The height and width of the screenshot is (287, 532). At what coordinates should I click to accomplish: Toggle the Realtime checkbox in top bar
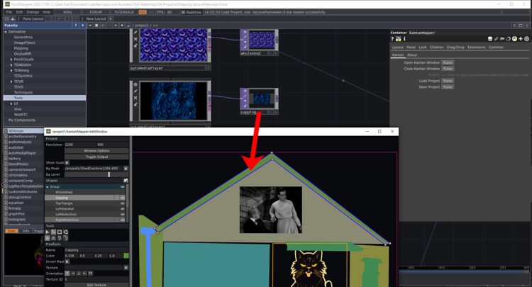[183, 12]
